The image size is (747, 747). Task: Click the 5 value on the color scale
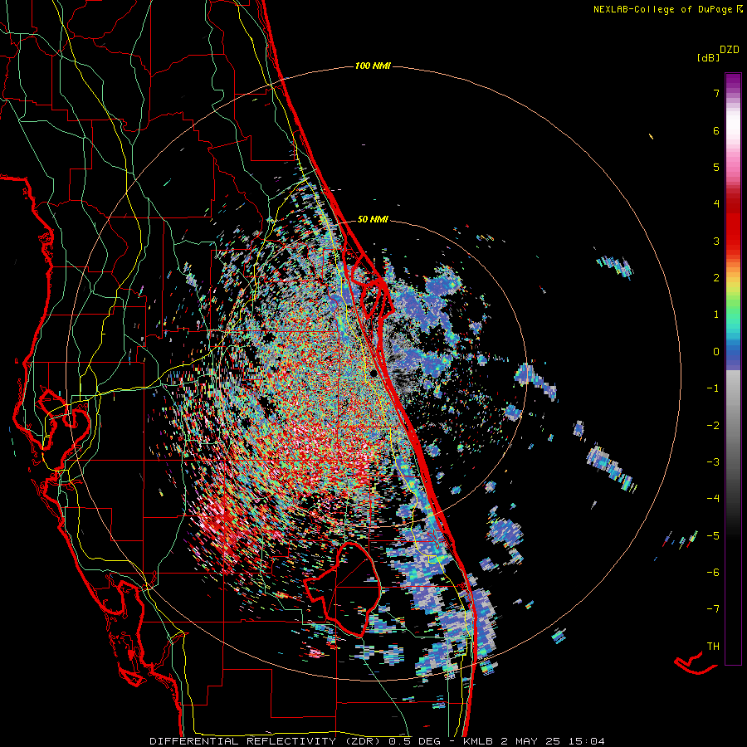(x=716, y=167)
